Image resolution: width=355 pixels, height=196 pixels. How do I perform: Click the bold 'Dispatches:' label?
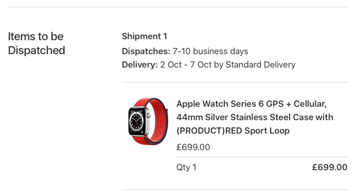tap(146, 51)
